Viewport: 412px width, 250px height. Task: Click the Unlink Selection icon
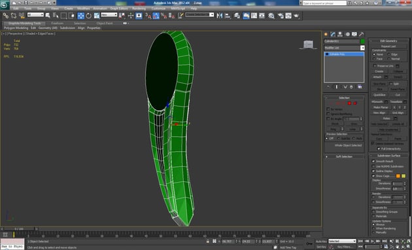click(13, 16)
